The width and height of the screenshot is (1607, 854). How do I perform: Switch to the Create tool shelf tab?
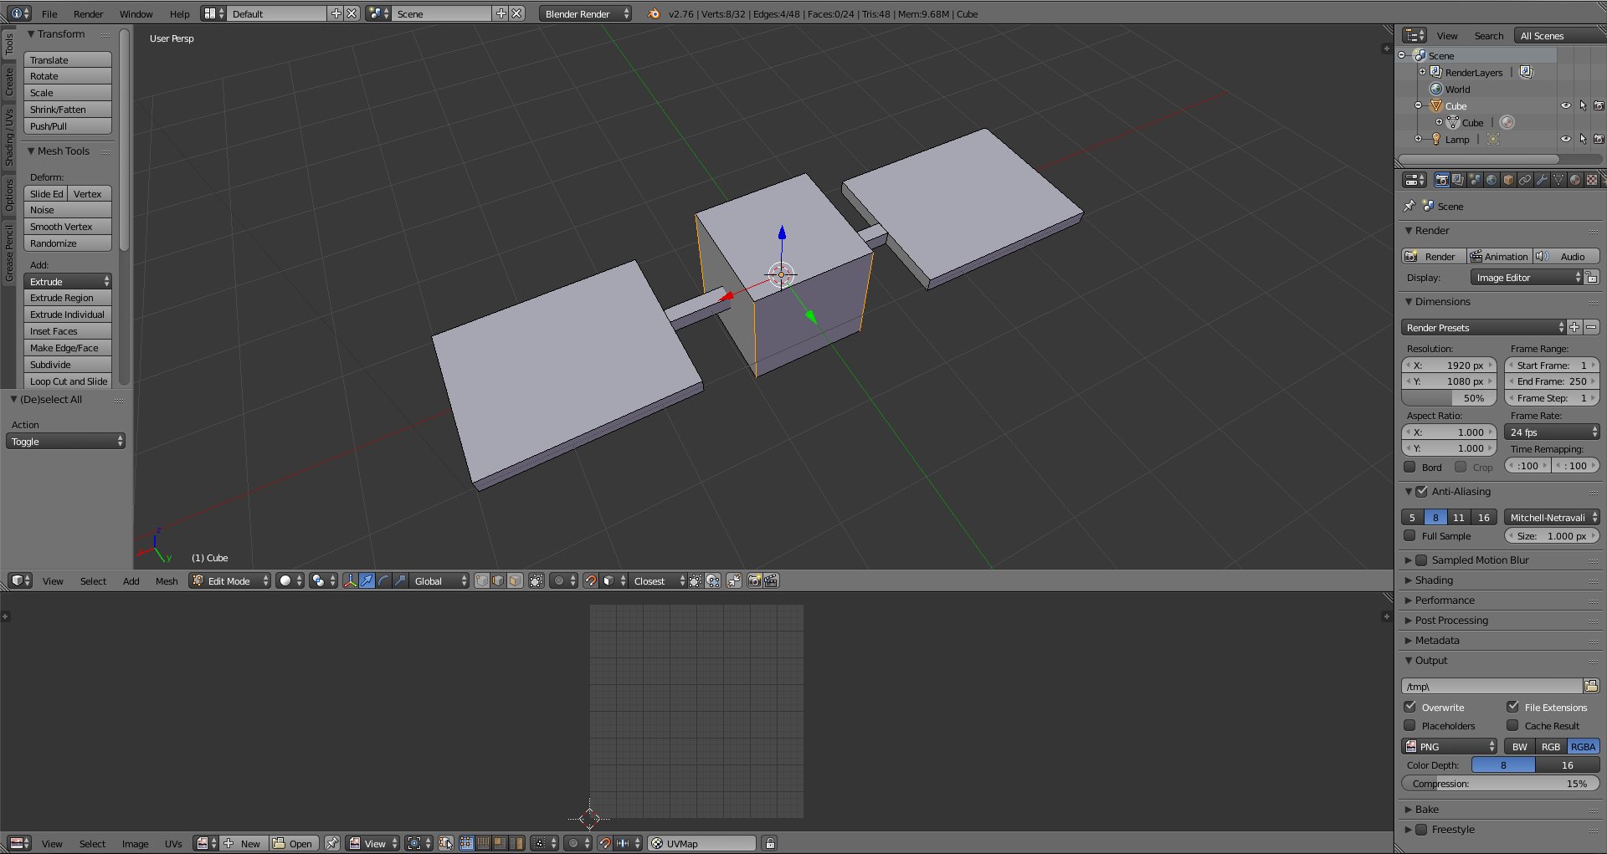9,82
